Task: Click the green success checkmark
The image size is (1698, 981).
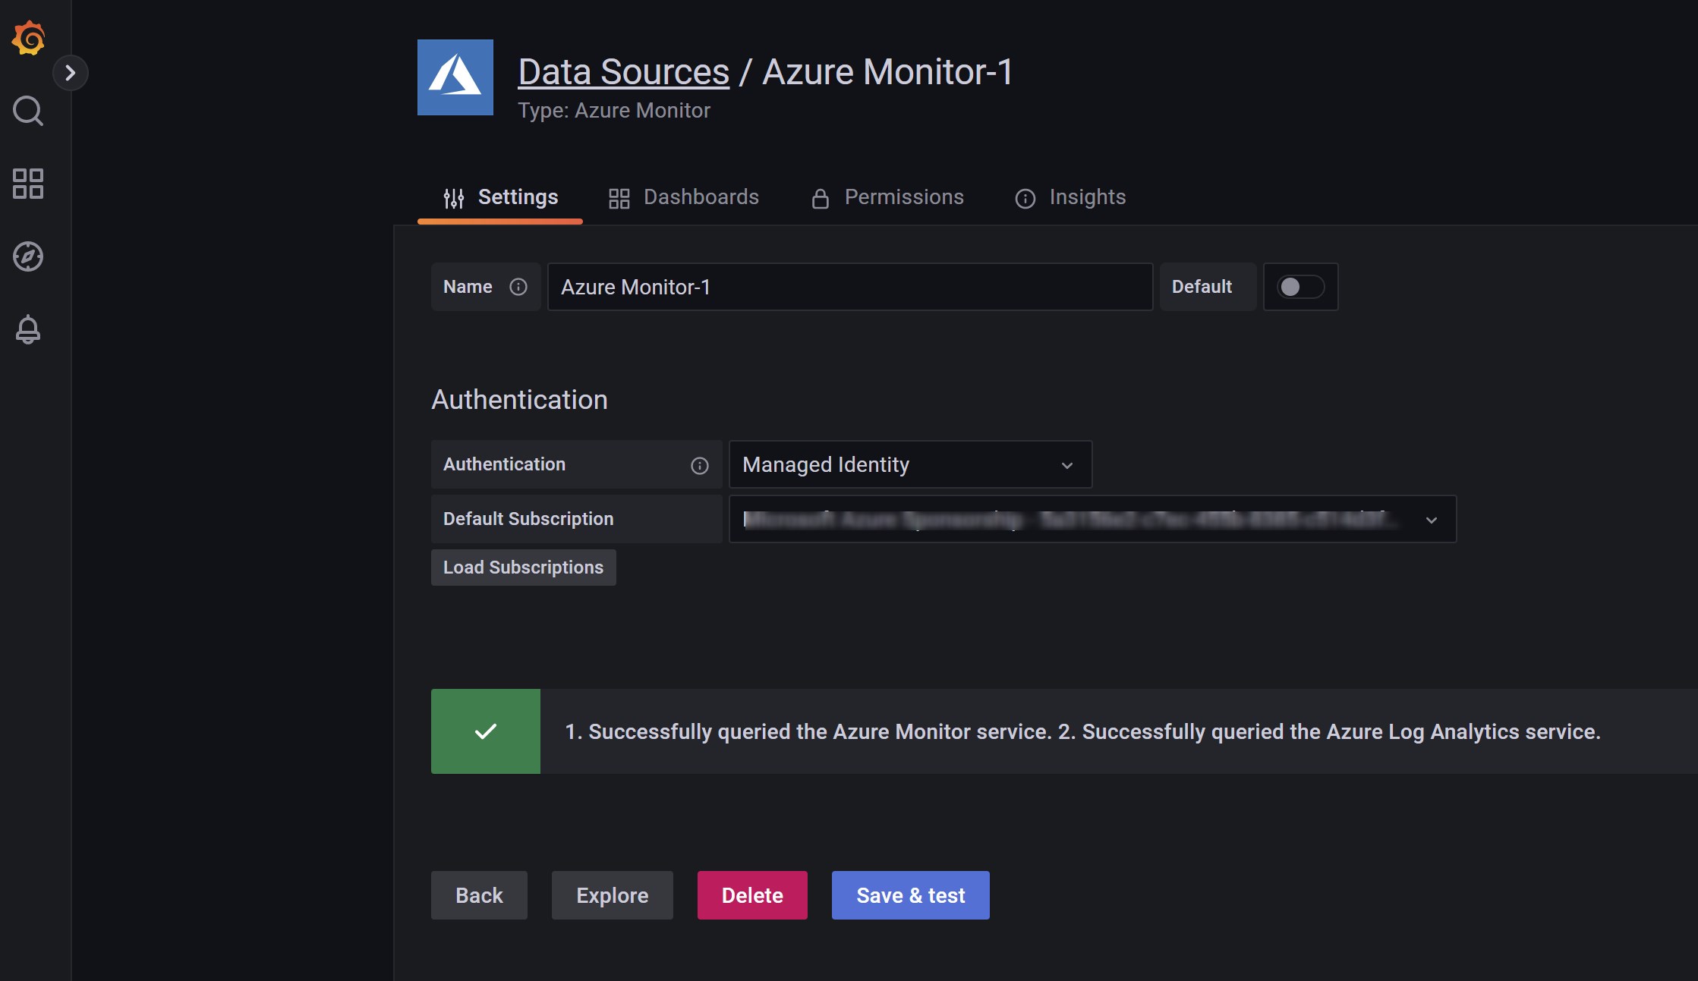Action: pyautogui.click(x=486, y=731)
